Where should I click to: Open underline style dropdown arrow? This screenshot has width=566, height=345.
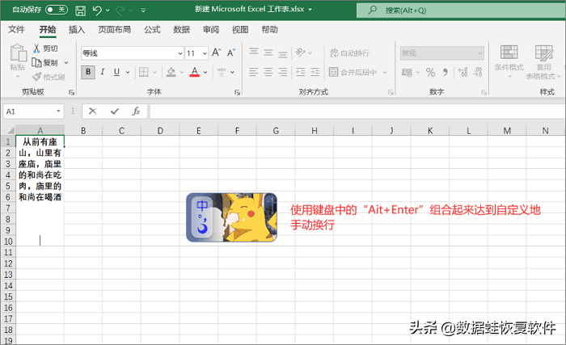(128, 72)
